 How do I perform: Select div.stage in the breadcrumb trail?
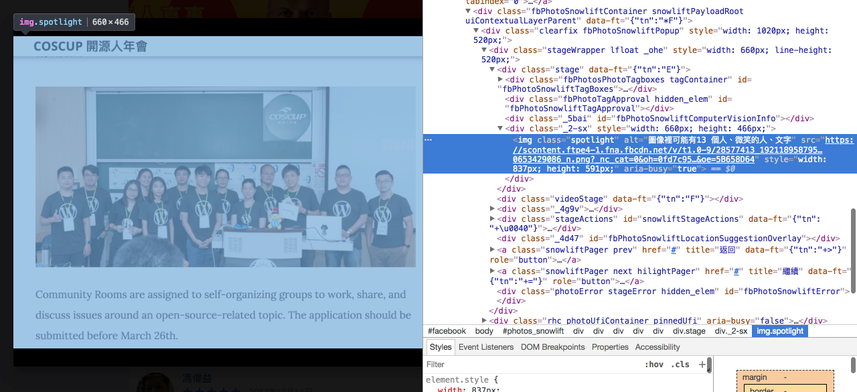(689, 331)
